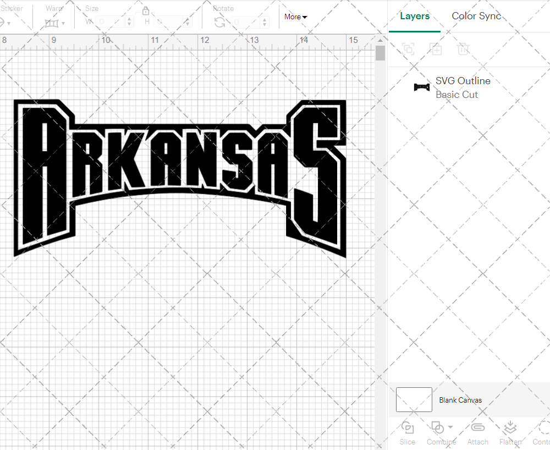The height and width of the screenshot is (450, 550).
Task: Click the canvas vertical scrollbar
Action: 380,52
